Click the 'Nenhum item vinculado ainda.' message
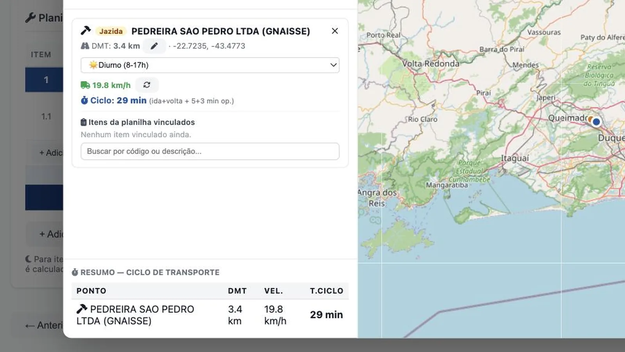This screenshot has width=625, height=352. [136, 135]
